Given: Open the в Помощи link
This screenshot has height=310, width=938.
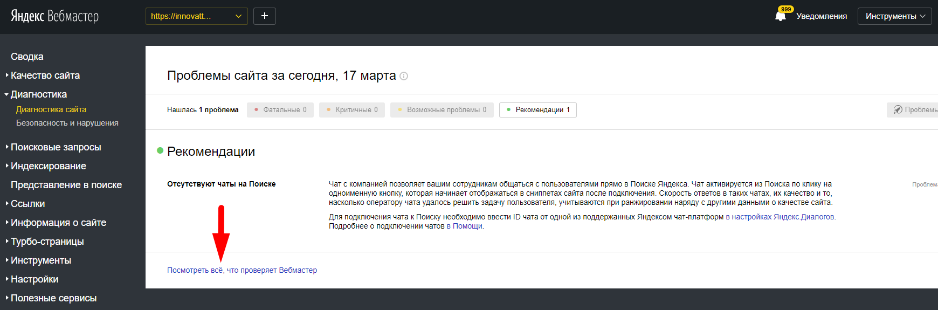Looking at the screenshot, I should click(465, 226).
